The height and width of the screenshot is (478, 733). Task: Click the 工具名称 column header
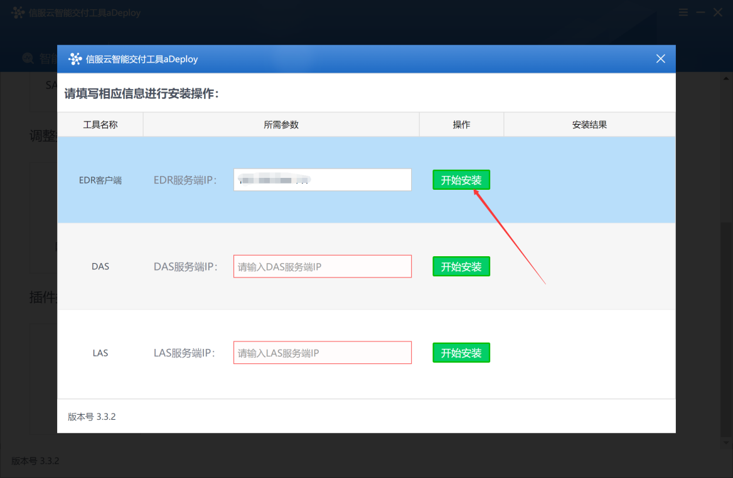point(100,125)
